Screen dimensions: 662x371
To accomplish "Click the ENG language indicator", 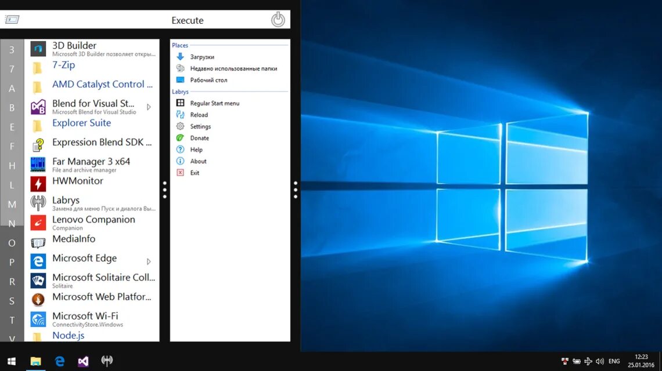I will 614,361.
